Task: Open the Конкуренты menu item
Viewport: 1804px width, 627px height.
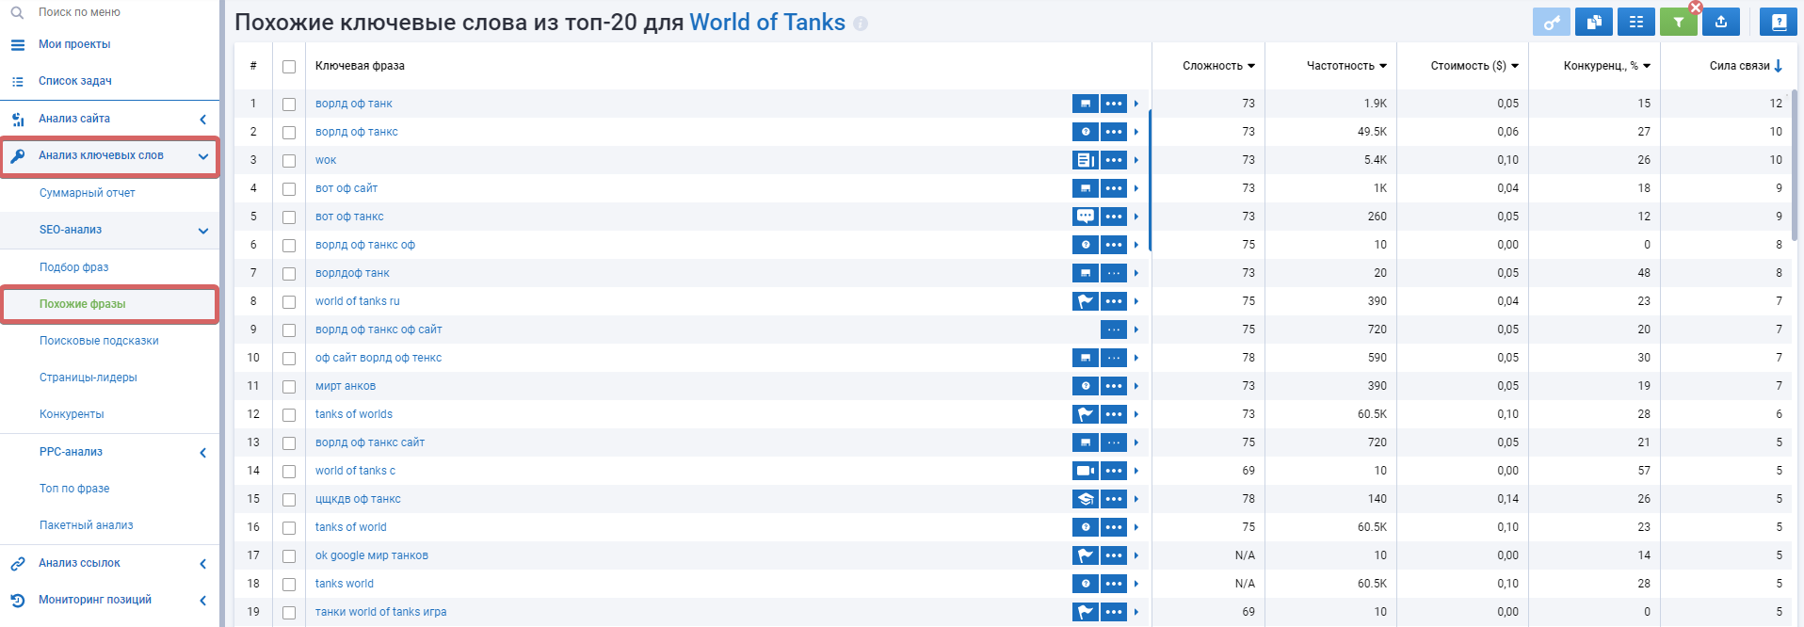Action: (x=72, y=414)
